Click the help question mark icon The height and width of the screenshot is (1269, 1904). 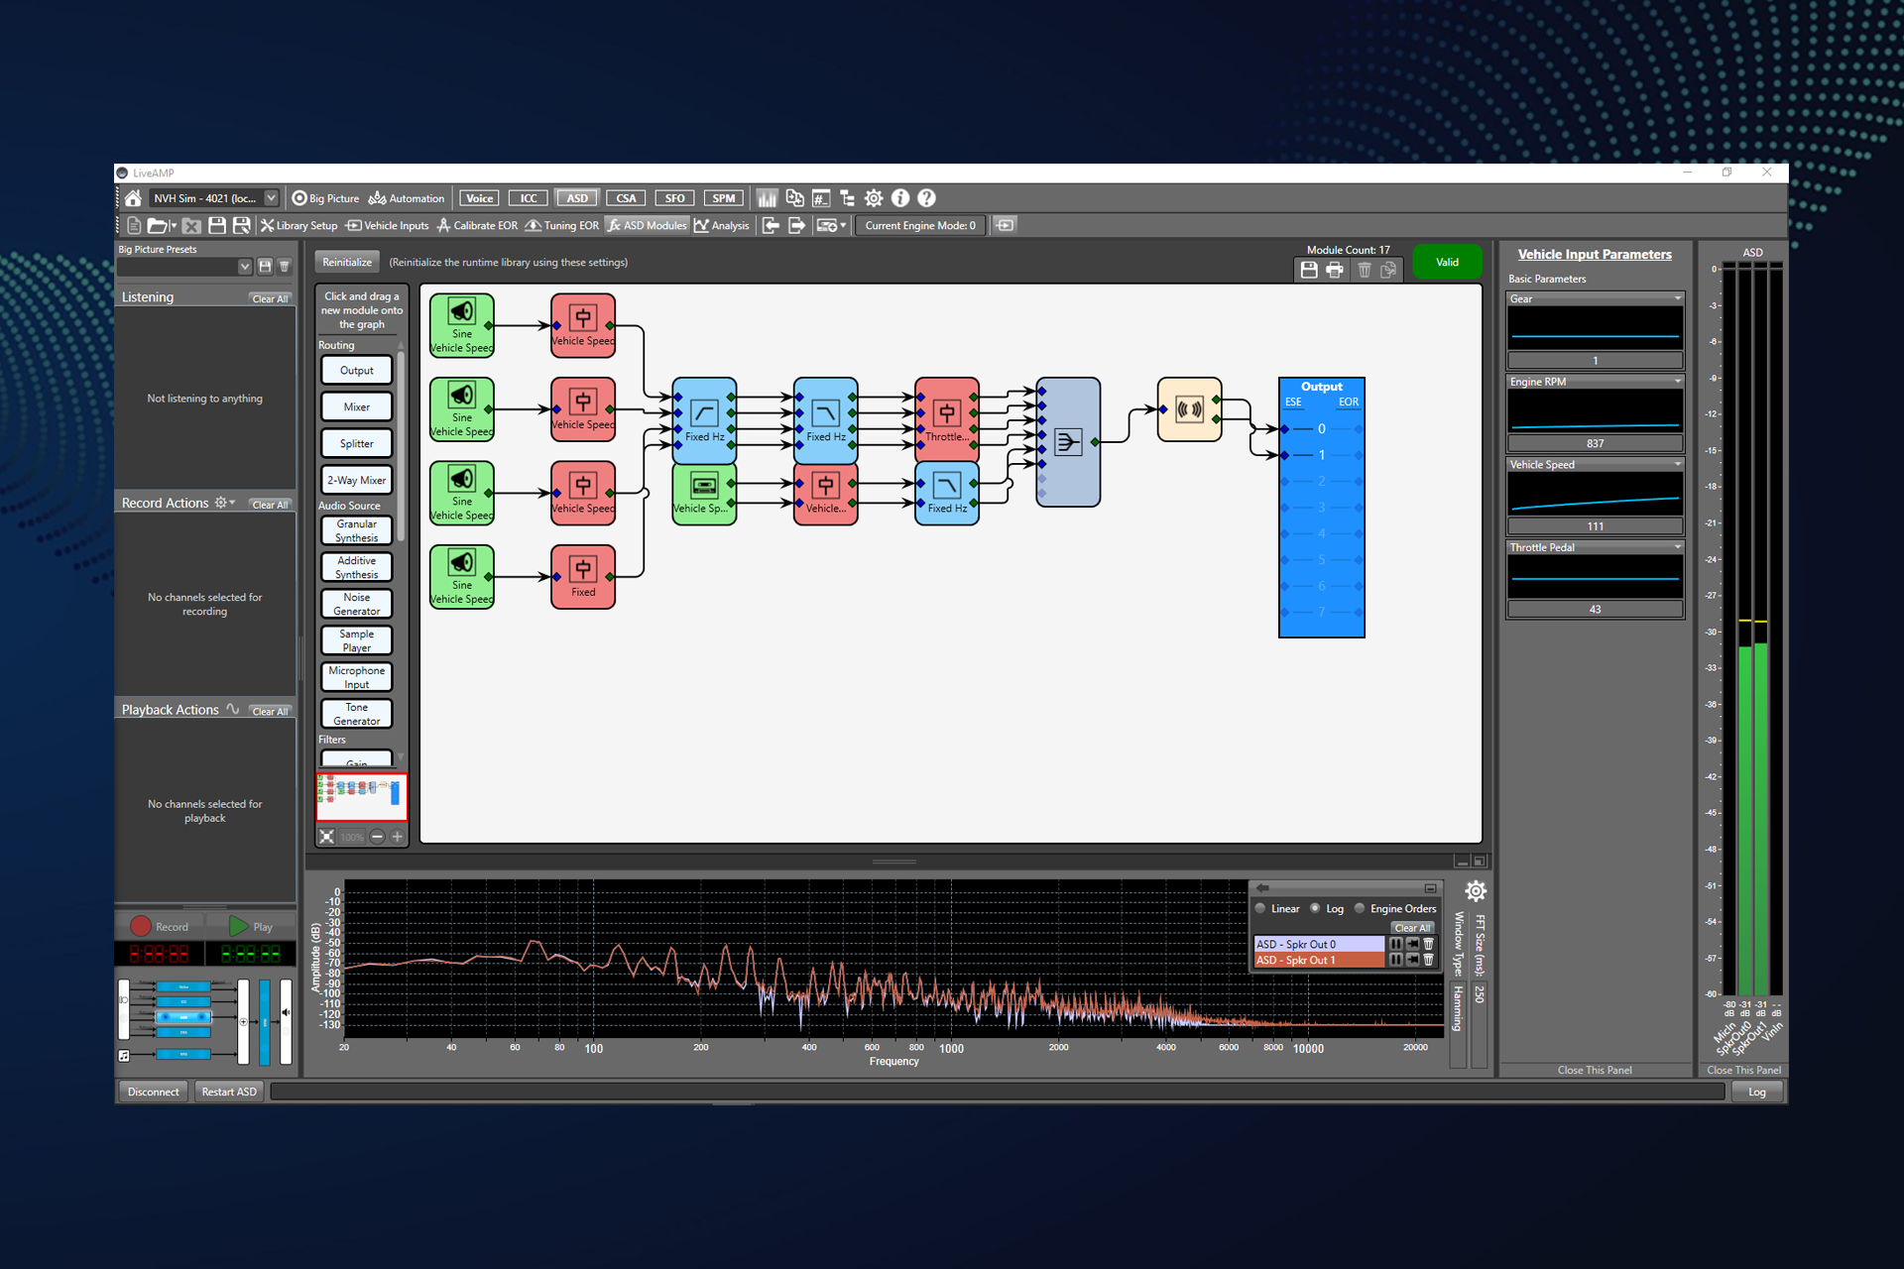pos(926,198)
